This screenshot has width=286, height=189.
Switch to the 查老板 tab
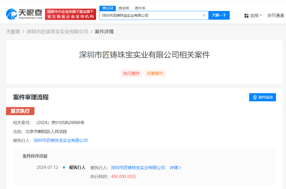124,8
